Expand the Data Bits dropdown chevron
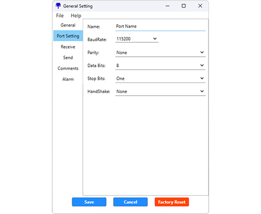Screen dimensions: 261x214 pyautogui.click(x=202, y=65)
